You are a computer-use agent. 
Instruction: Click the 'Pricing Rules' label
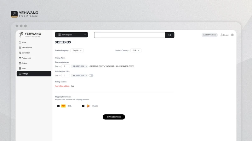point(60,58)
